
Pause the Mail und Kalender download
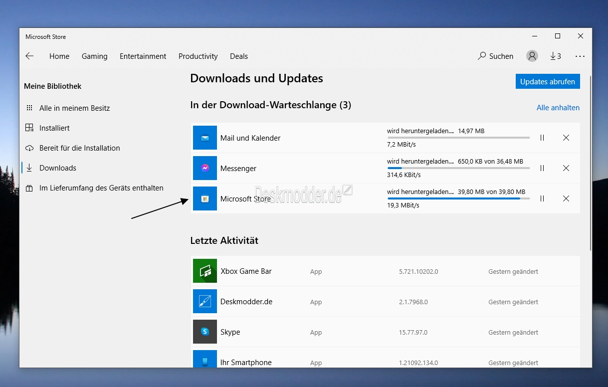tap(542, 138)
